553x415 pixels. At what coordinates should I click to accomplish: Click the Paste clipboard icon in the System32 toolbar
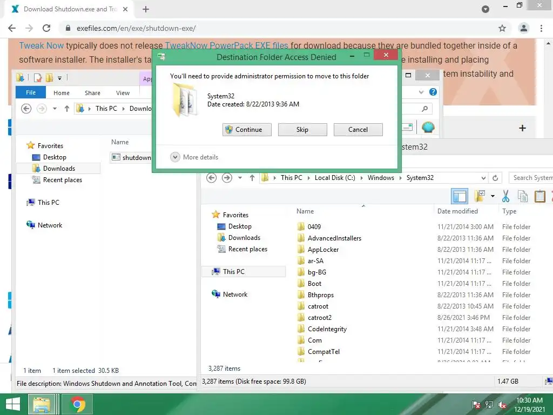[x=540, y=196]
